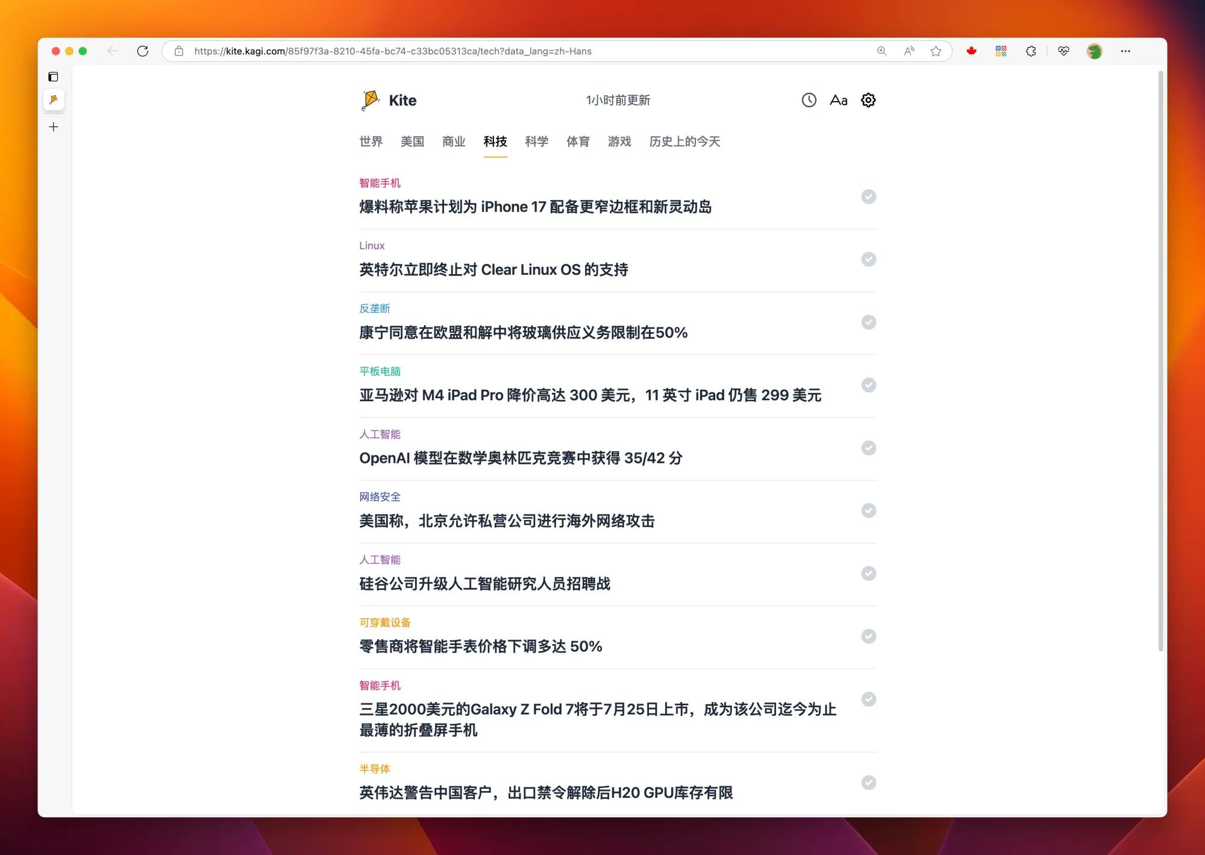Expand the M4 iPad Pro discount story
This screenshot has width=1205, height=855.
(x=590, y=395)
